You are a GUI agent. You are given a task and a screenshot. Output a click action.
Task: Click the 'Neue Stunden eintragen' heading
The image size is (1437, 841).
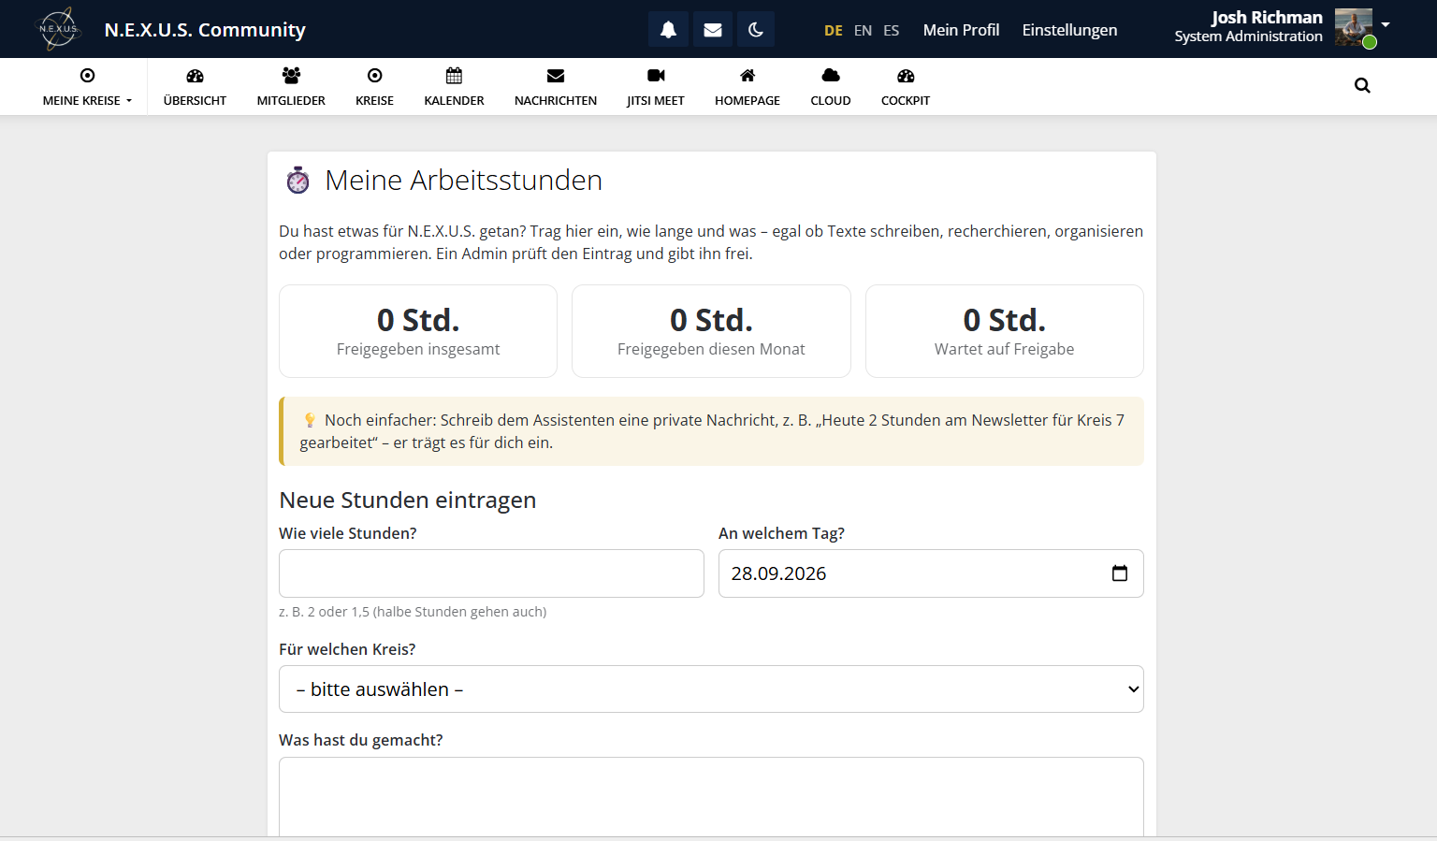(408, 500)
